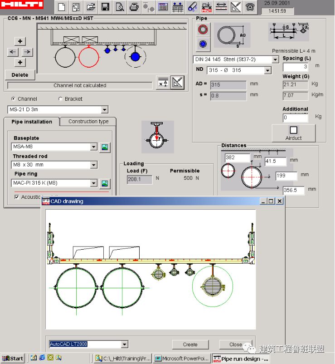Screen dimensions: 335x364
Task: Click the Save floppy disk icon
Action: click(x=105, y=7)
